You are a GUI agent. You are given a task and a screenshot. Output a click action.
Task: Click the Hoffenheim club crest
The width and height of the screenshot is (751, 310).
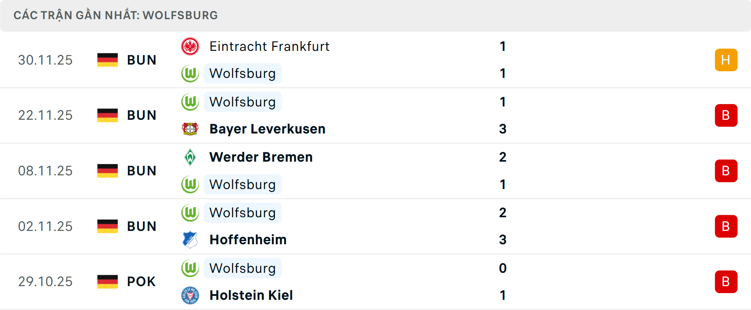(x=190, y=240)
